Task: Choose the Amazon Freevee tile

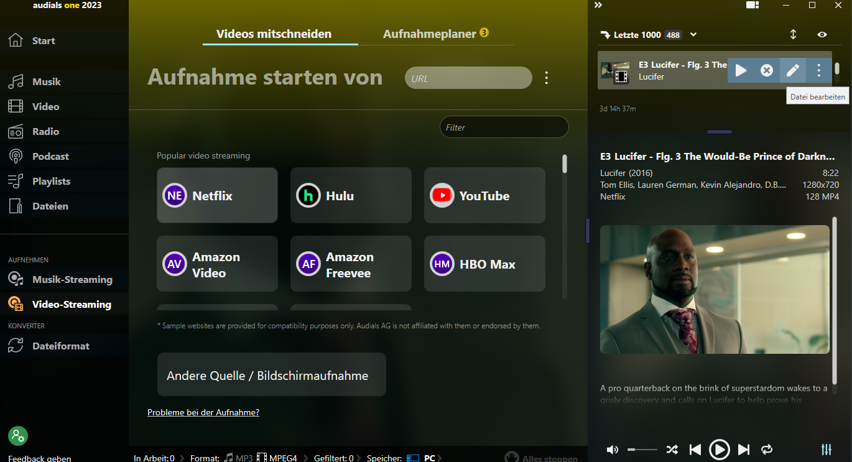Action: pos(351,264)
